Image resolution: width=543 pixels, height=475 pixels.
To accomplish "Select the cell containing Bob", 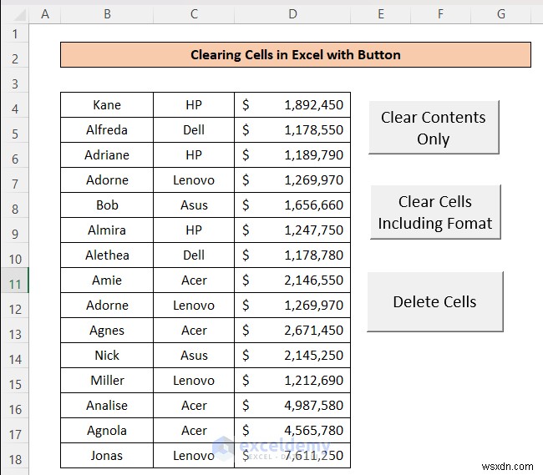I will (107, 205).
